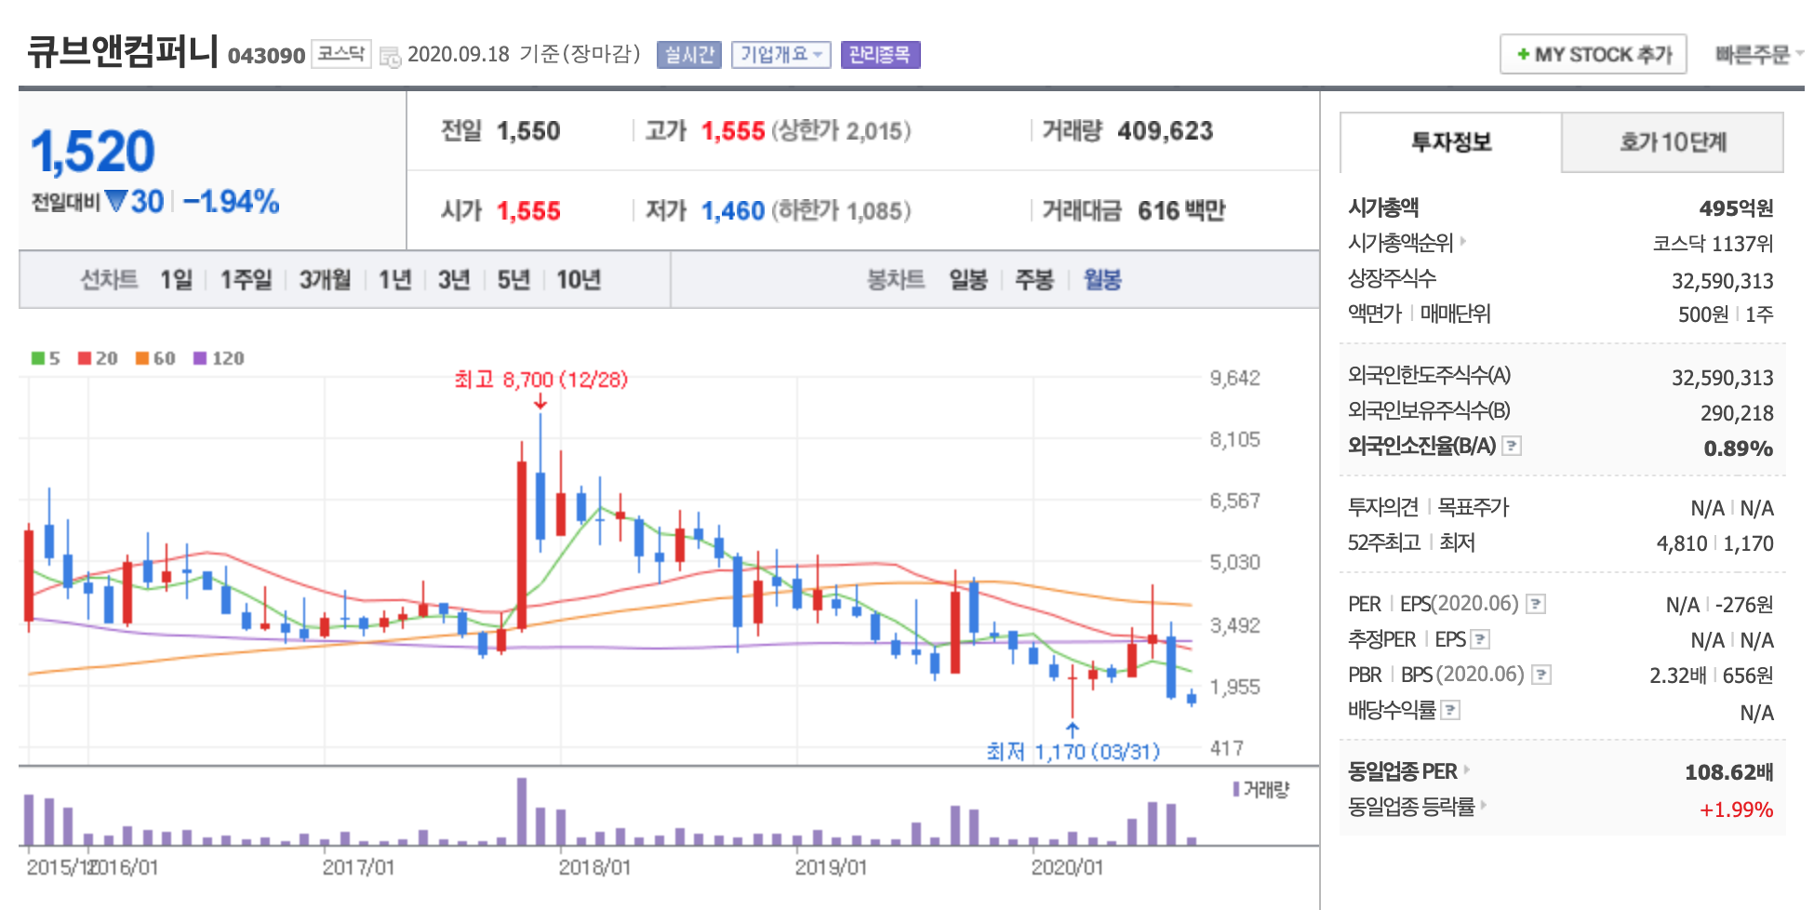Click MY STOCK 추가 button

pyautogui.click(x=1594, y=54)
